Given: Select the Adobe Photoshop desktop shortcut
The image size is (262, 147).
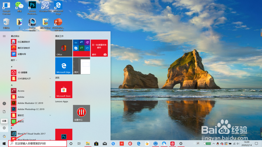Looking at the screenshot, I should 32,8.
